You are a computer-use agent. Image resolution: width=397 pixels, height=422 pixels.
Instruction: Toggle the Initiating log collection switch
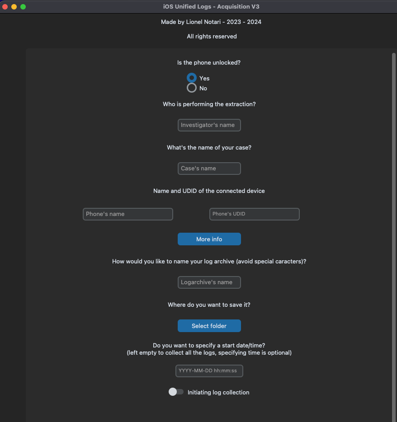tap(176, 392)
